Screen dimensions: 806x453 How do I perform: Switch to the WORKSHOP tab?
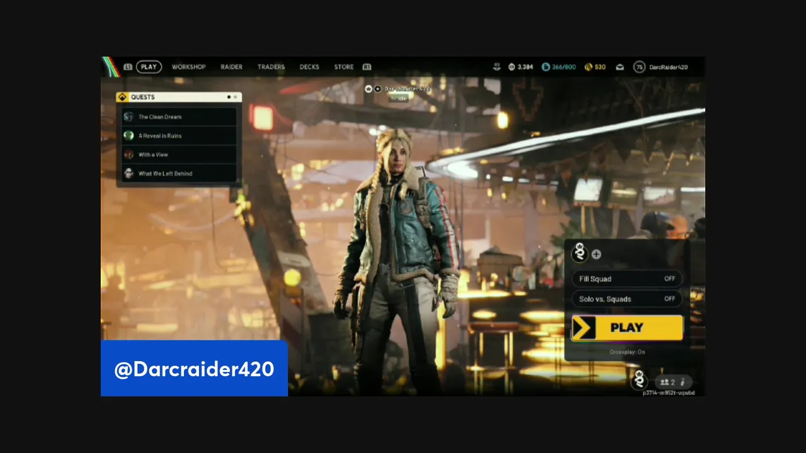189,67
